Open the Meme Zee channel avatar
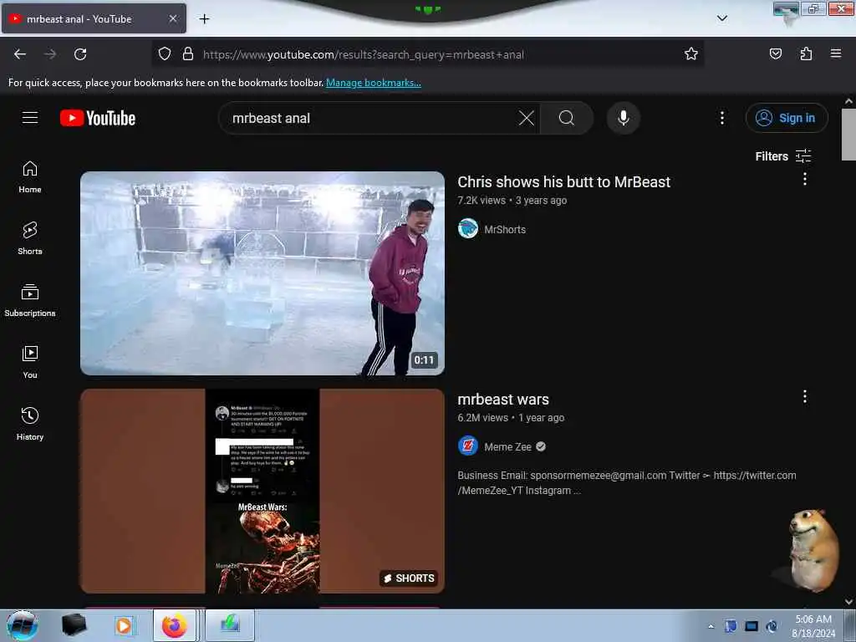Image resolution: width=856 pixels, height=642 pixels. pos(468,446)
